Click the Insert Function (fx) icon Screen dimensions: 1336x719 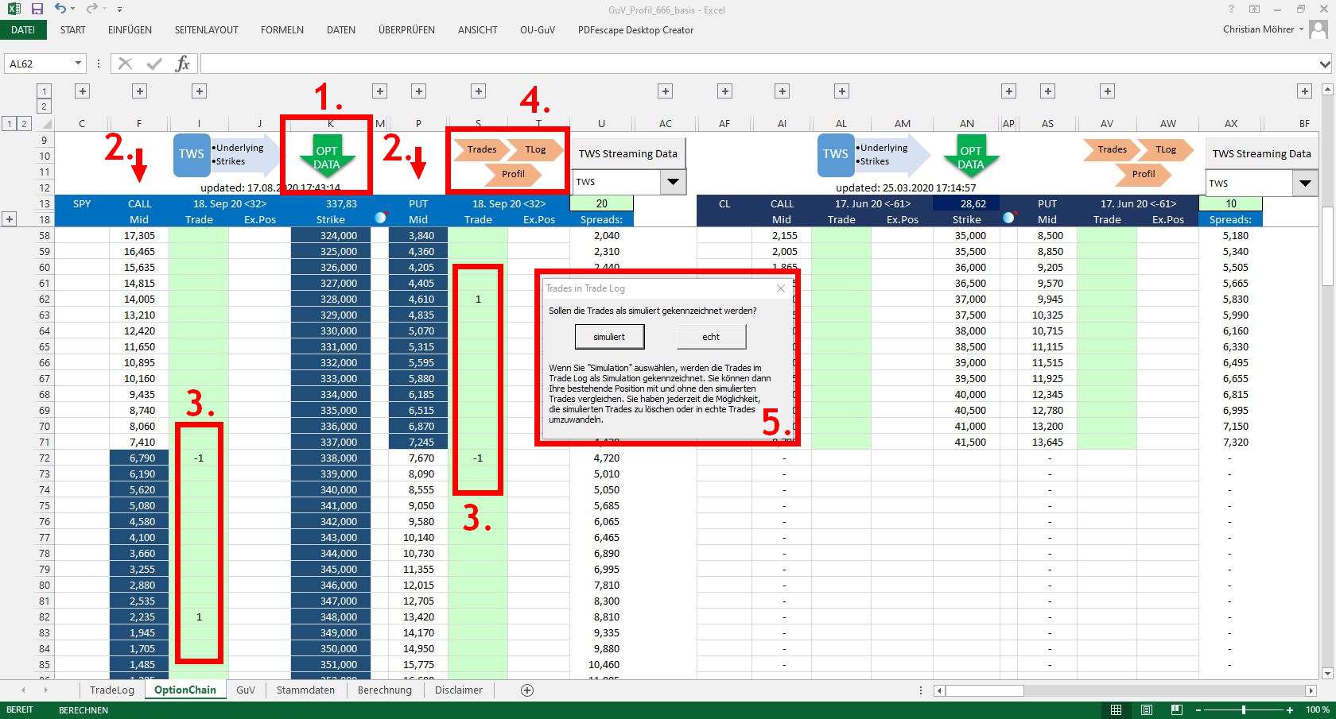183,64
